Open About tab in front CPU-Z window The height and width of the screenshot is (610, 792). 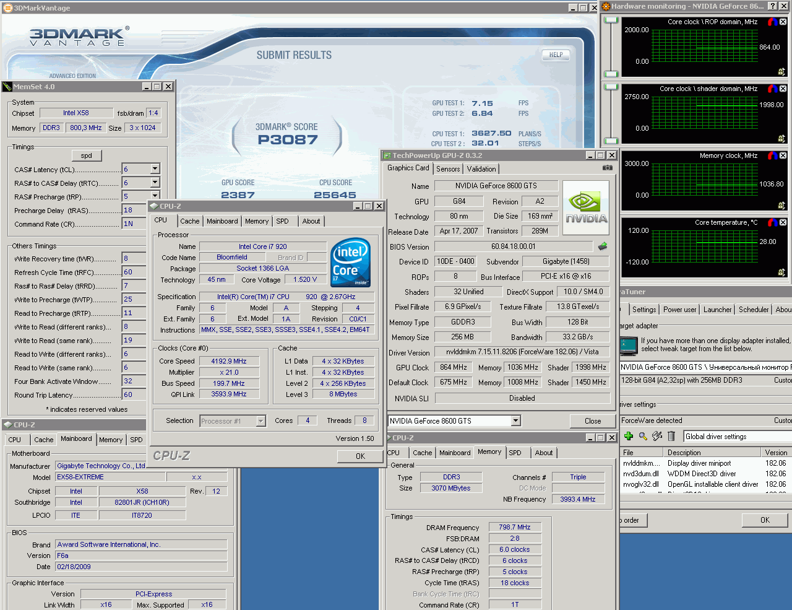(x=311, y=221)
